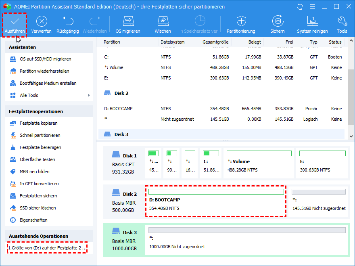Select the D: BOOTCAMP partition block

point(215,201)
